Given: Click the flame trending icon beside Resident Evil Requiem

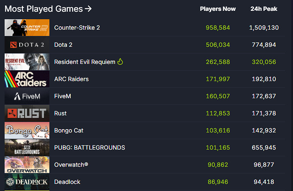Looking at the screenshot, I should click(x=120, y=62).
